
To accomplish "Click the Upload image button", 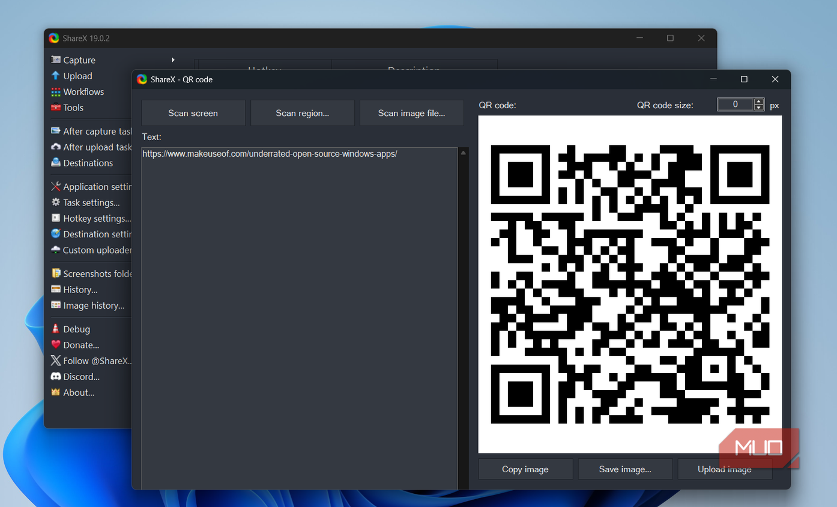I will point(725,469).
